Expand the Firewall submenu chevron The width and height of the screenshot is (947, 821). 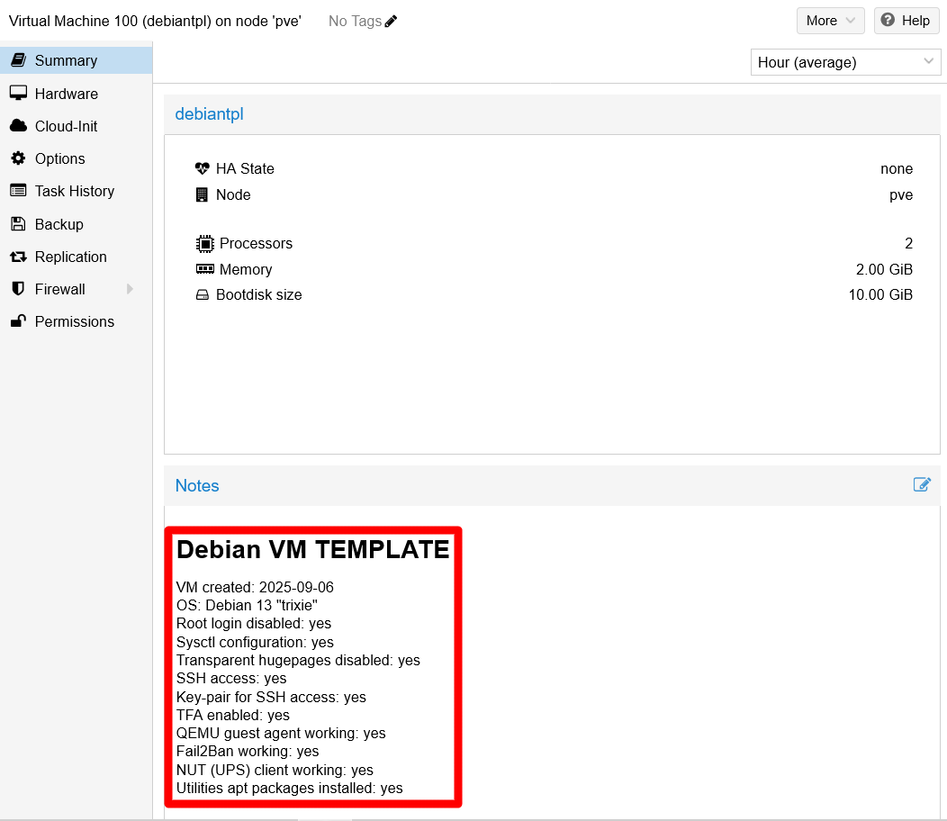(131, 289)
